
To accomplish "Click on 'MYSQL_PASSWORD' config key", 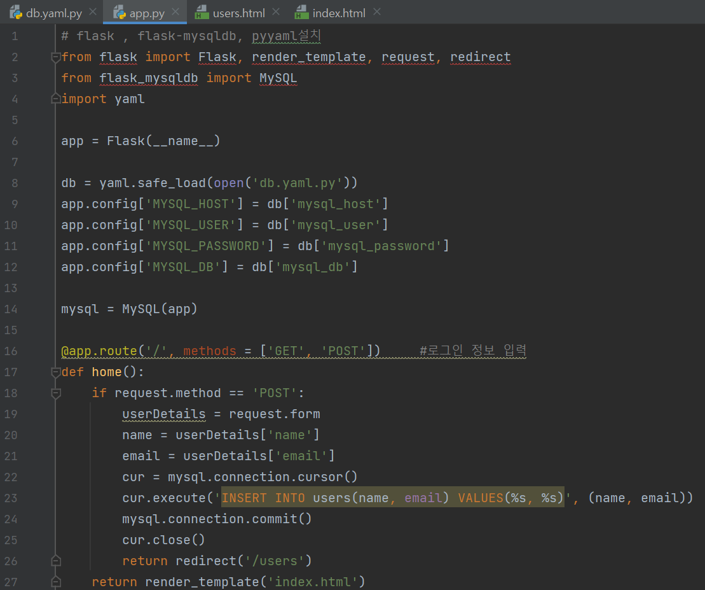I will tap(206, 246).
